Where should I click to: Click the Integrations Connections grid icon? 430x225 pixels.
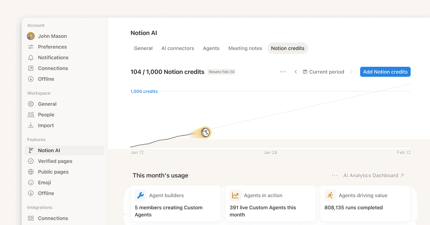[31, 218]
